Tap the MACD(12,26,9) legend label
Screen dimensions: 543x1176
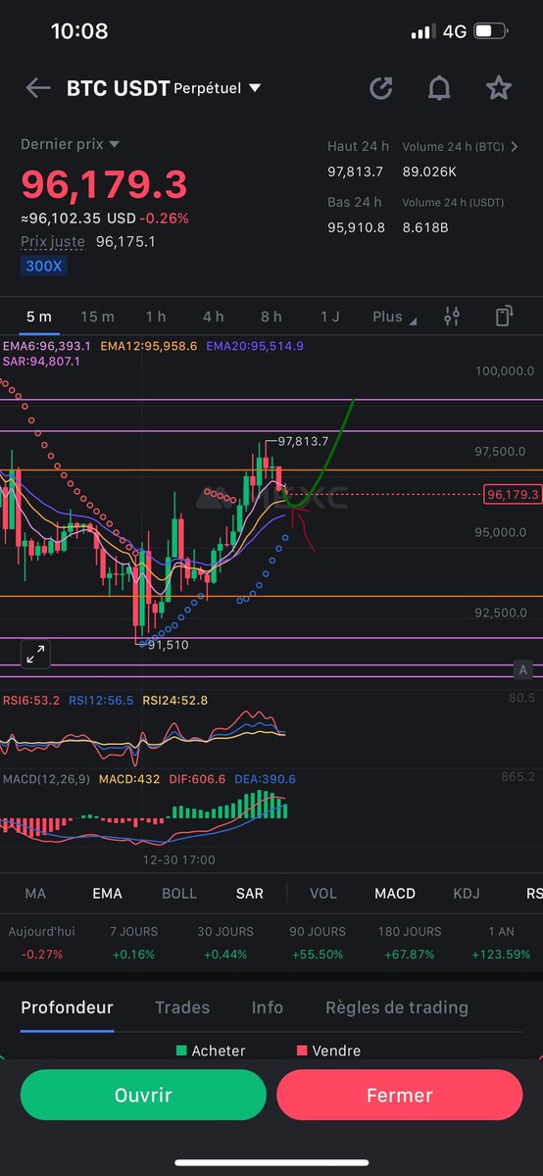point(45,779)
